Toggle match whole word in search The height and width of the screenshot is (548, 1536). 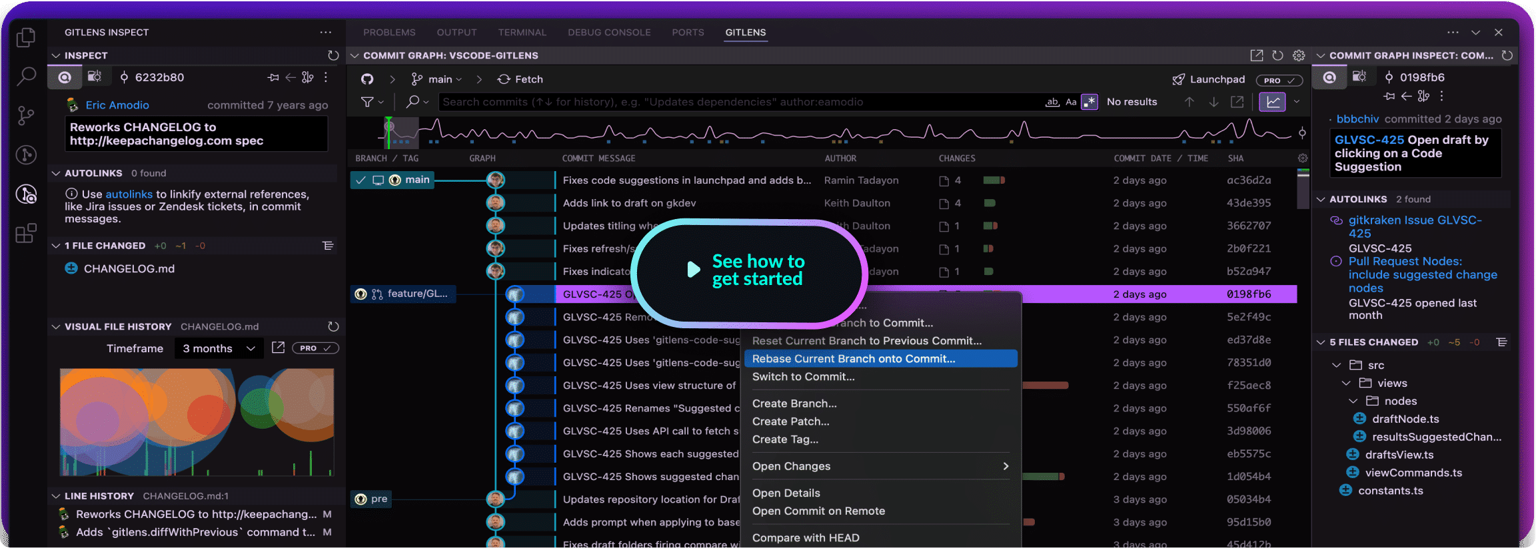click(1052, 102)
